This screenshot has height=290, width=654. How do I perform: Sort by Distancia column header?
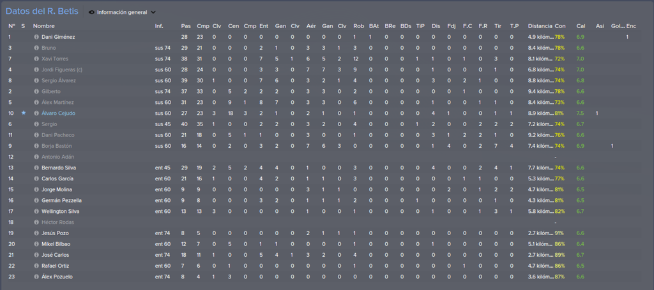[540, 25]
